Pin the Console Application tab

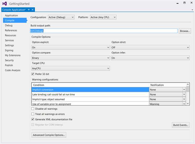(29, 10)
